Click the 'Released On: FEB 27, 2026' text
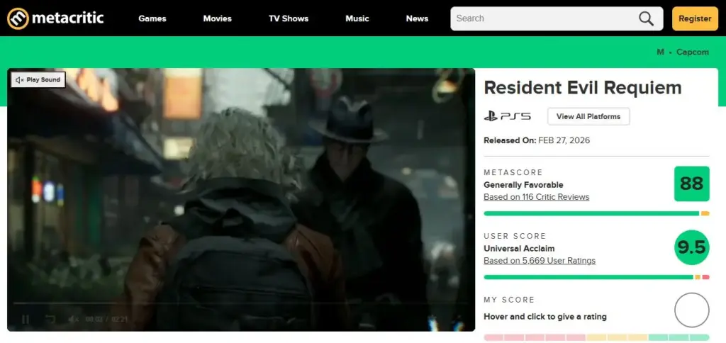This screenshot has width=726, height=343. [537, 140]
